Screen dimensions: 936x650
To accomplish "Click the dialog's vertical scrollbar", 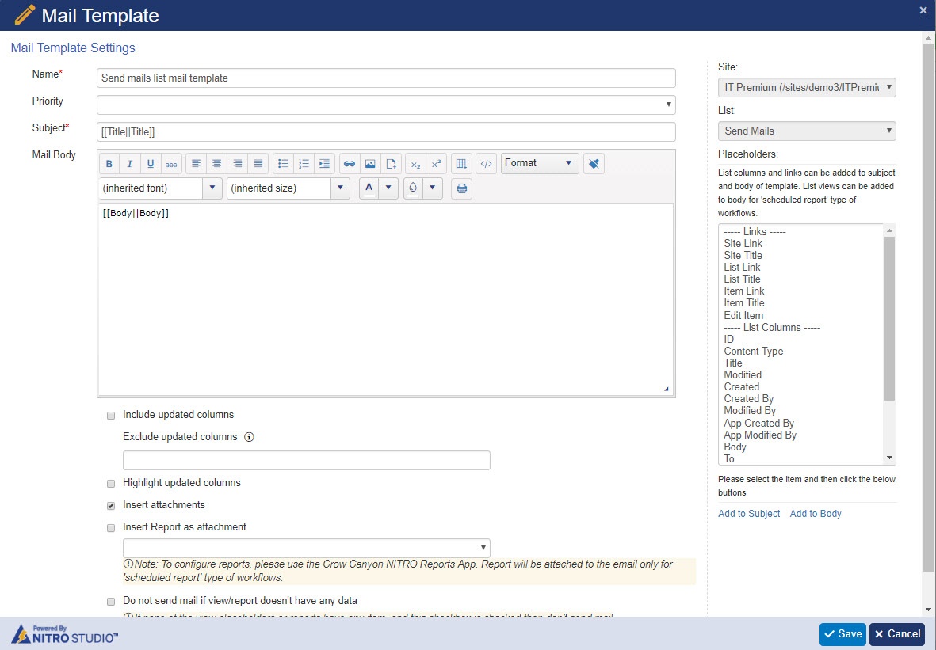I will point(927,307).
